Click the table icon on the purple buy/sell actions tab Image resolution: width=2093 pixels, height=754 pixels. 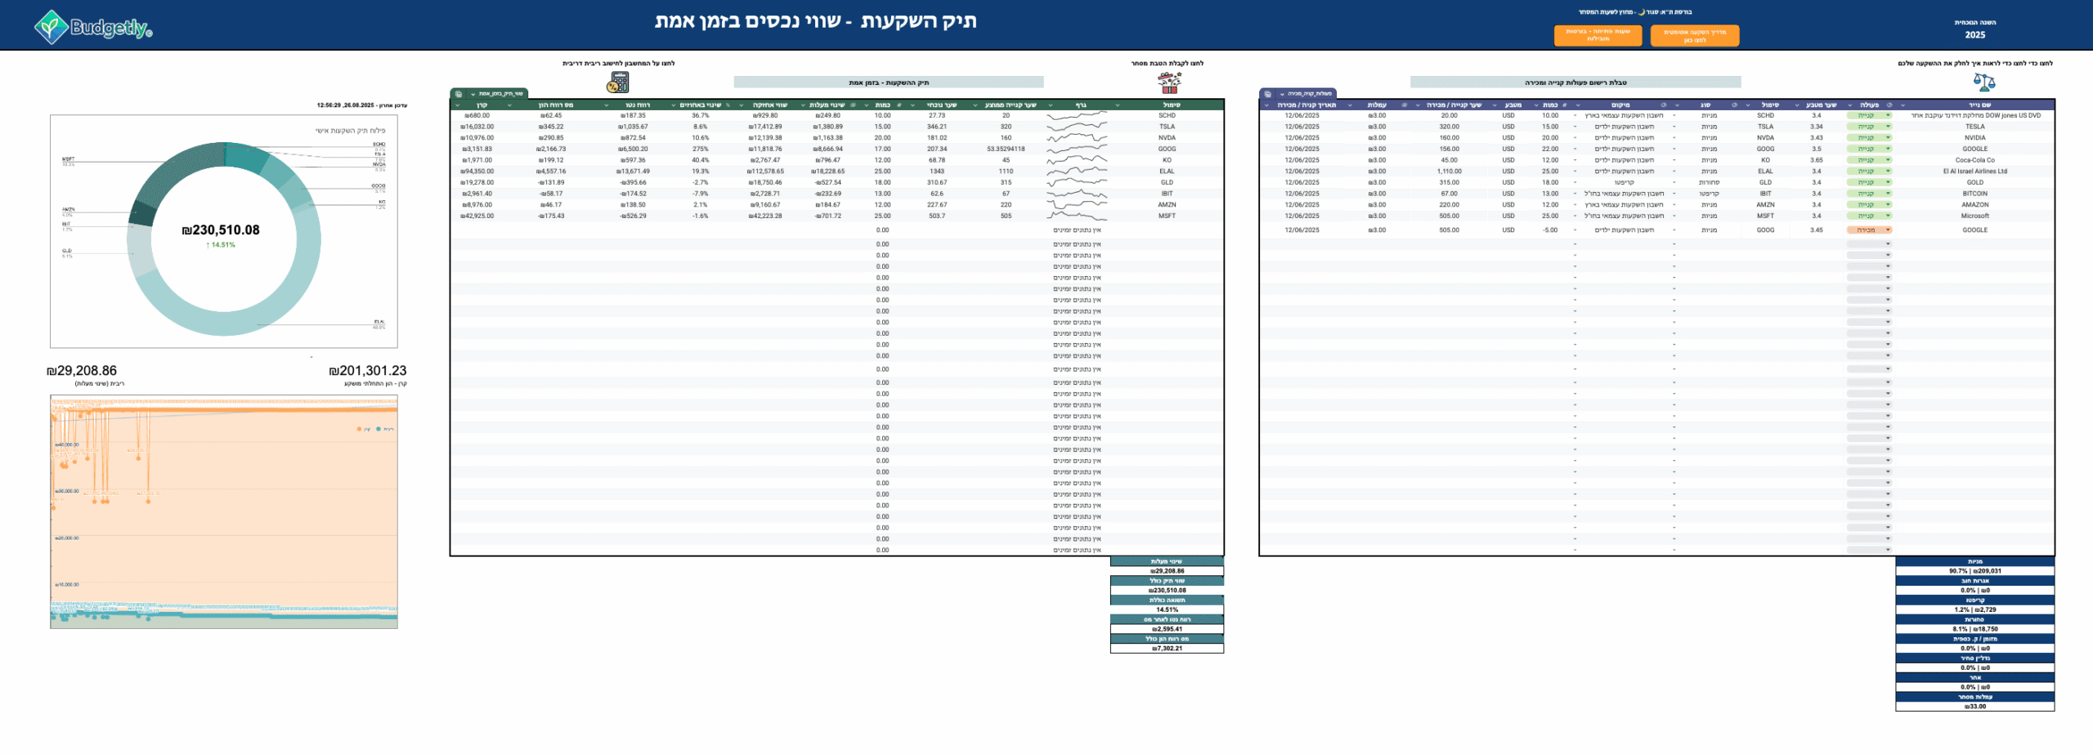(1268, 94)
